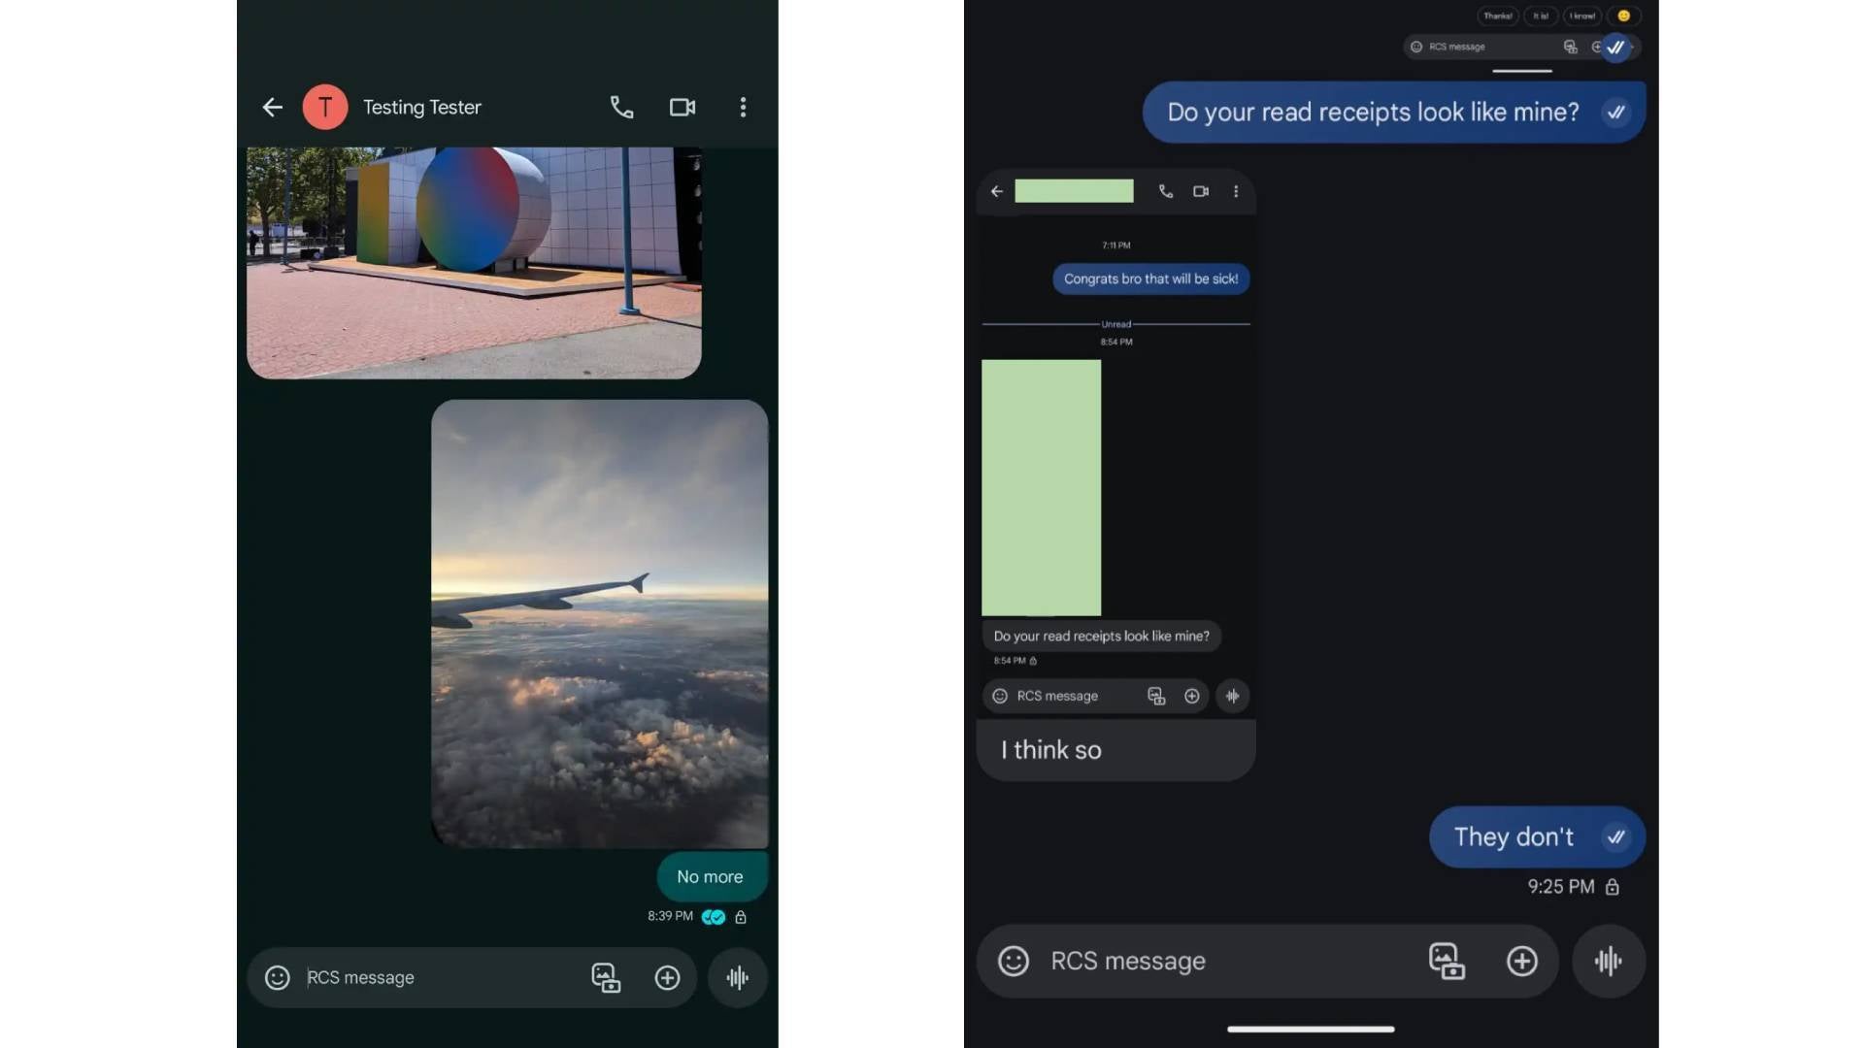
Task: Record a voice message in the WhatsApp chat
Action: (737, 978)
